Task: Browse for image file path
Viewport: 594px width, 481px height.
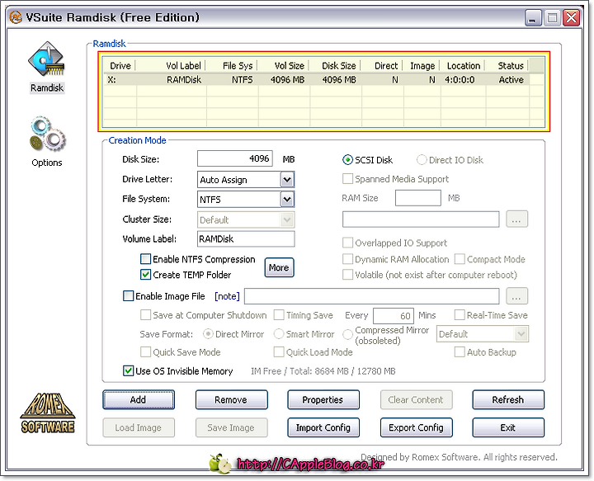Action: coord(516,296)
